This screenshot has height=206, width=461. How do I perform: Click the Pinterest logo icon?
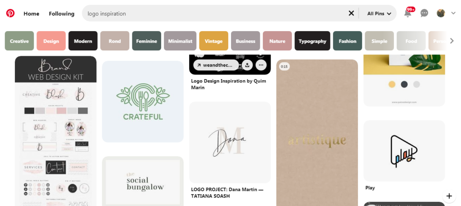click(10, 13)
